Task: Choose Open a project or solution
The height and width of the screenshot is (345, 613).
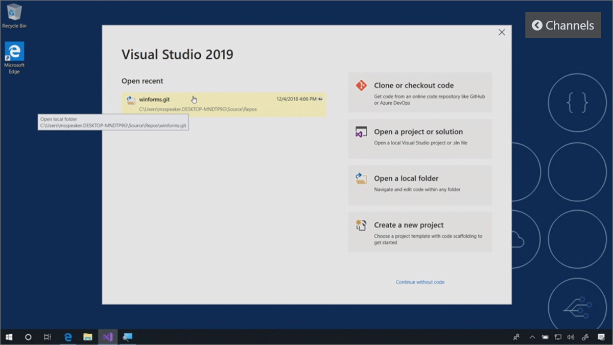Action: coord(420,139)
